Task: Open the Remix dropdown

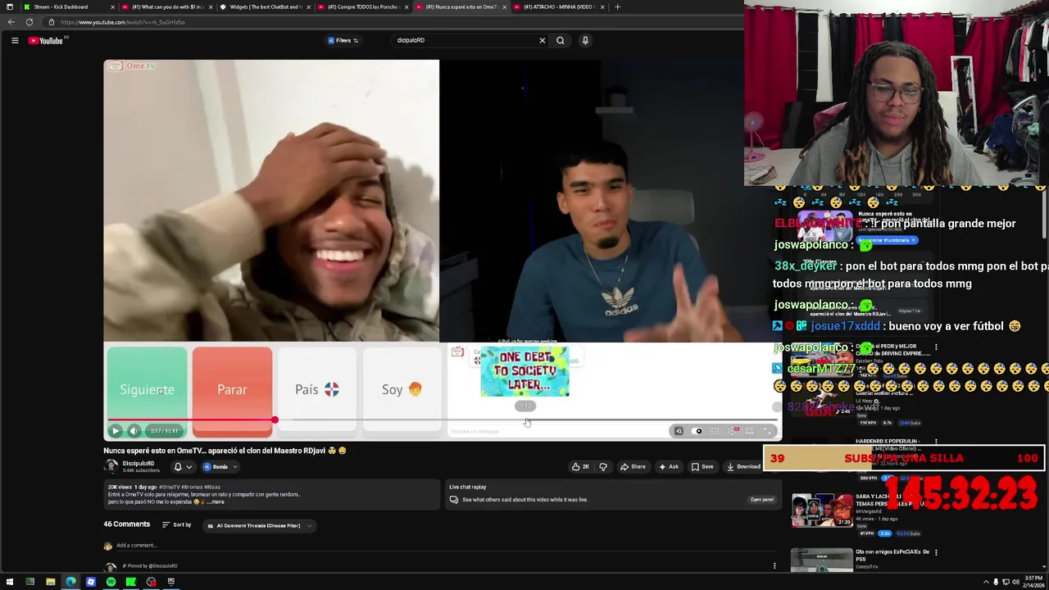Action: (220, 467)
